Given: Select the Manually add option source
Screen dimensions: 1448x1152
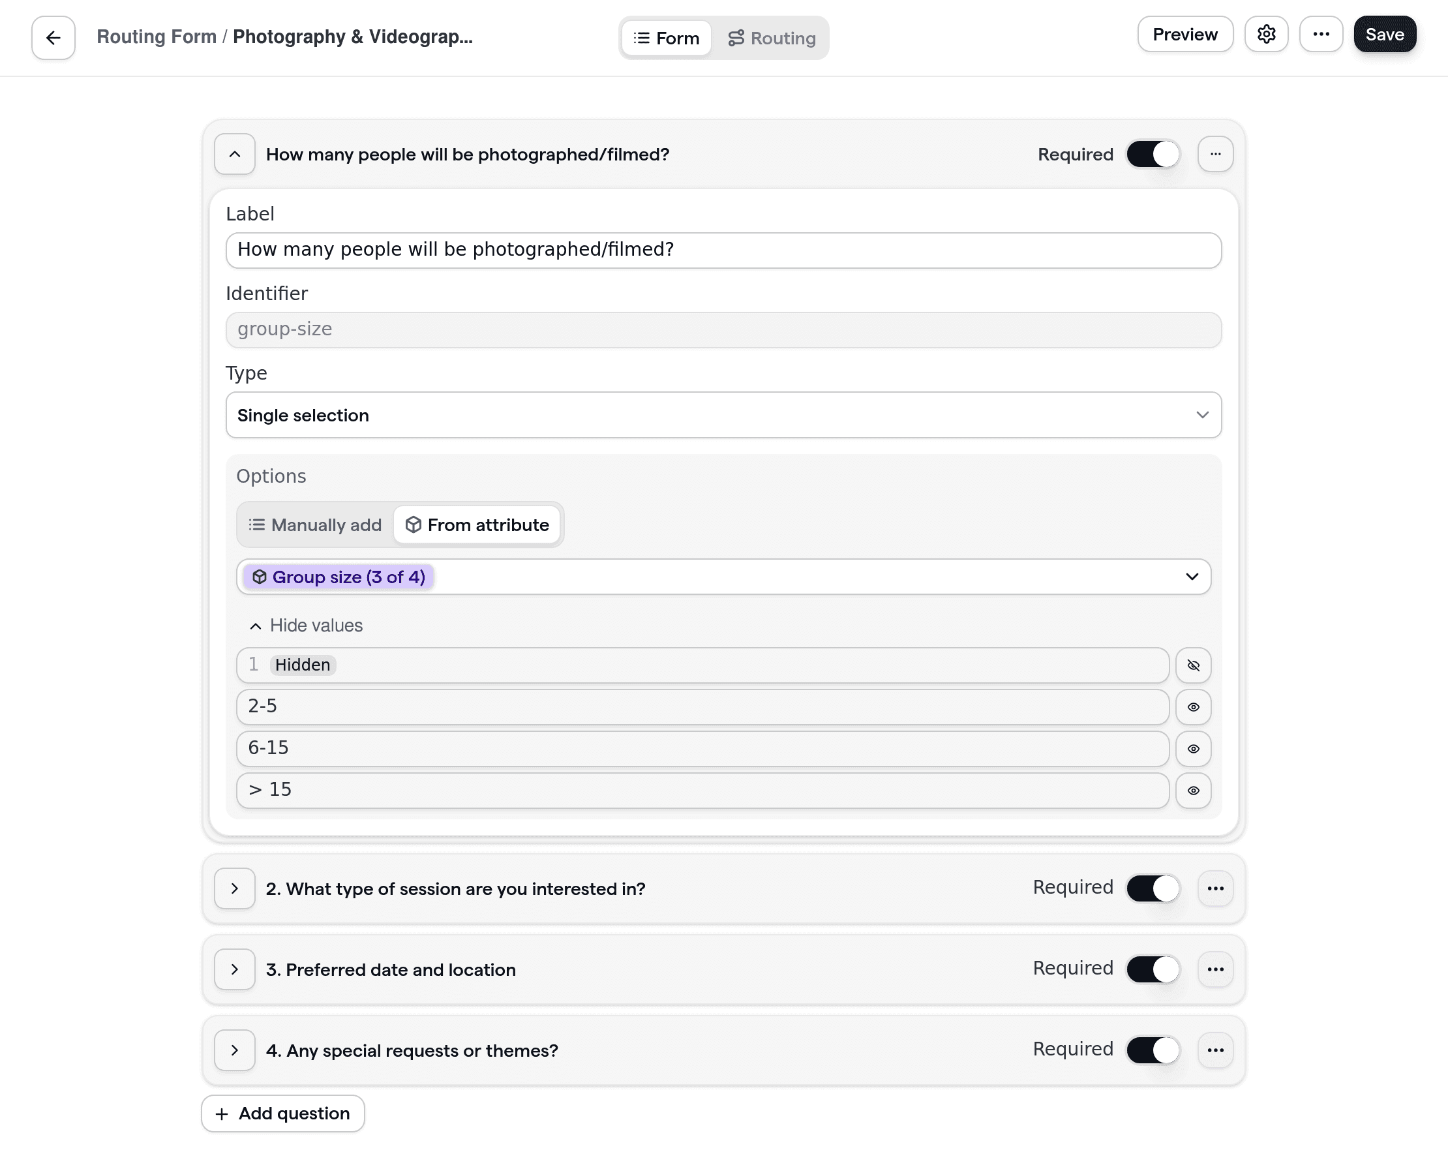Looking at the screenshot, I should (314, 524).
